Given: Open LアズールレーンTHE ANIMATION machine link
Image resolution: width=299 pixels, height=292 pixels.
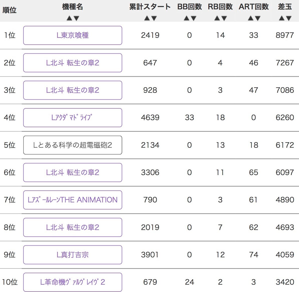Looking at the screenshot, I should 73,200.
